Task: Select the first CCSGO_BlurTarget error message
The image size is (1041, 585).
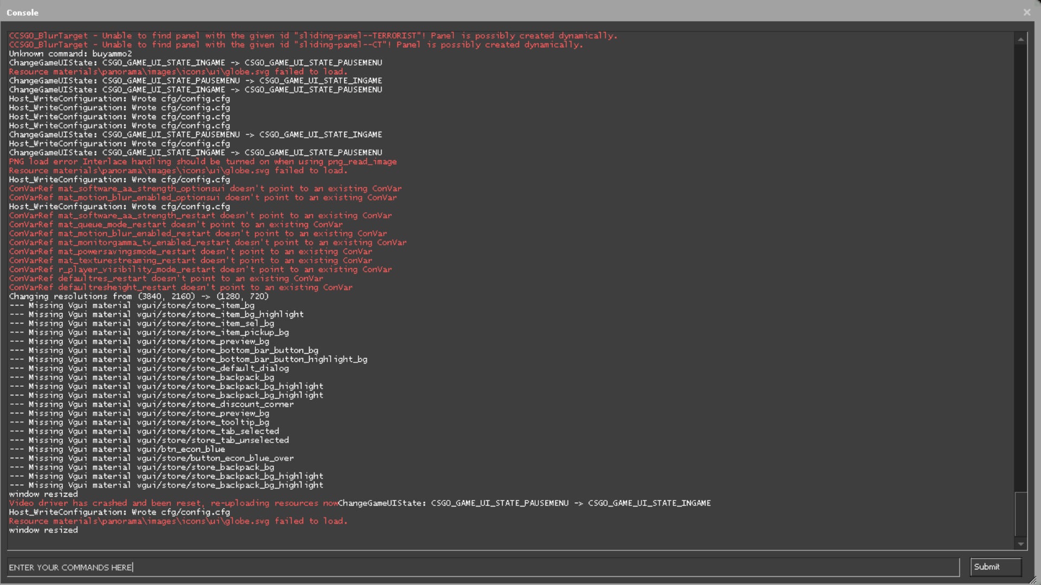Action: [x=312, y=36]
